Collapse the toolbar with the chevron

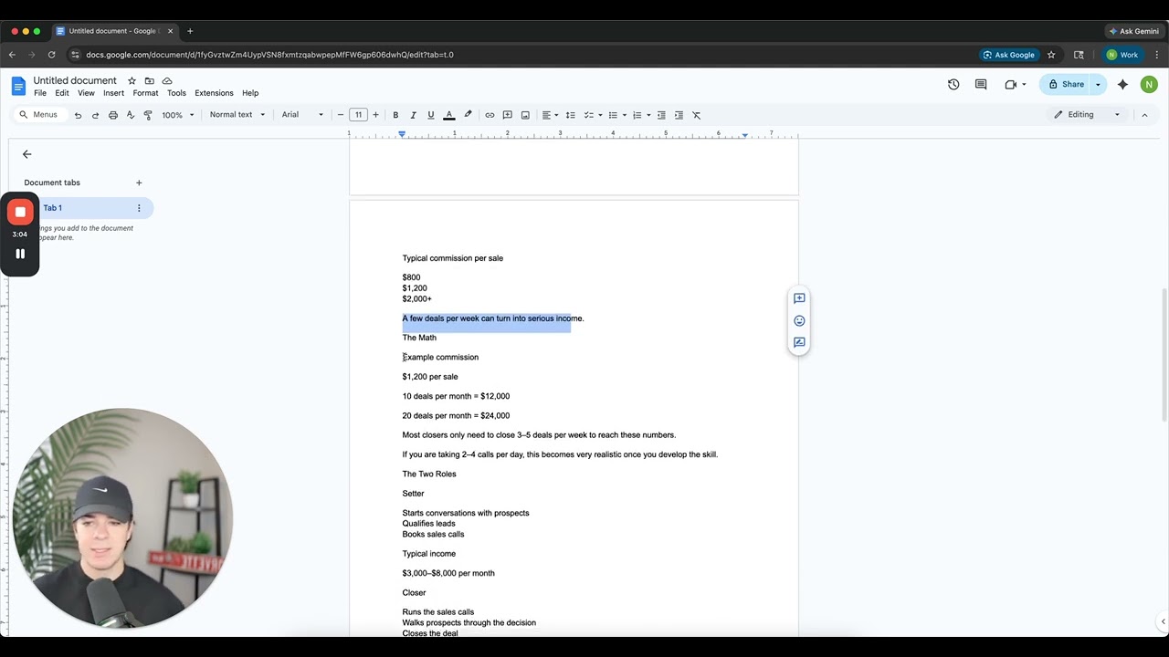click(1144, 115)
